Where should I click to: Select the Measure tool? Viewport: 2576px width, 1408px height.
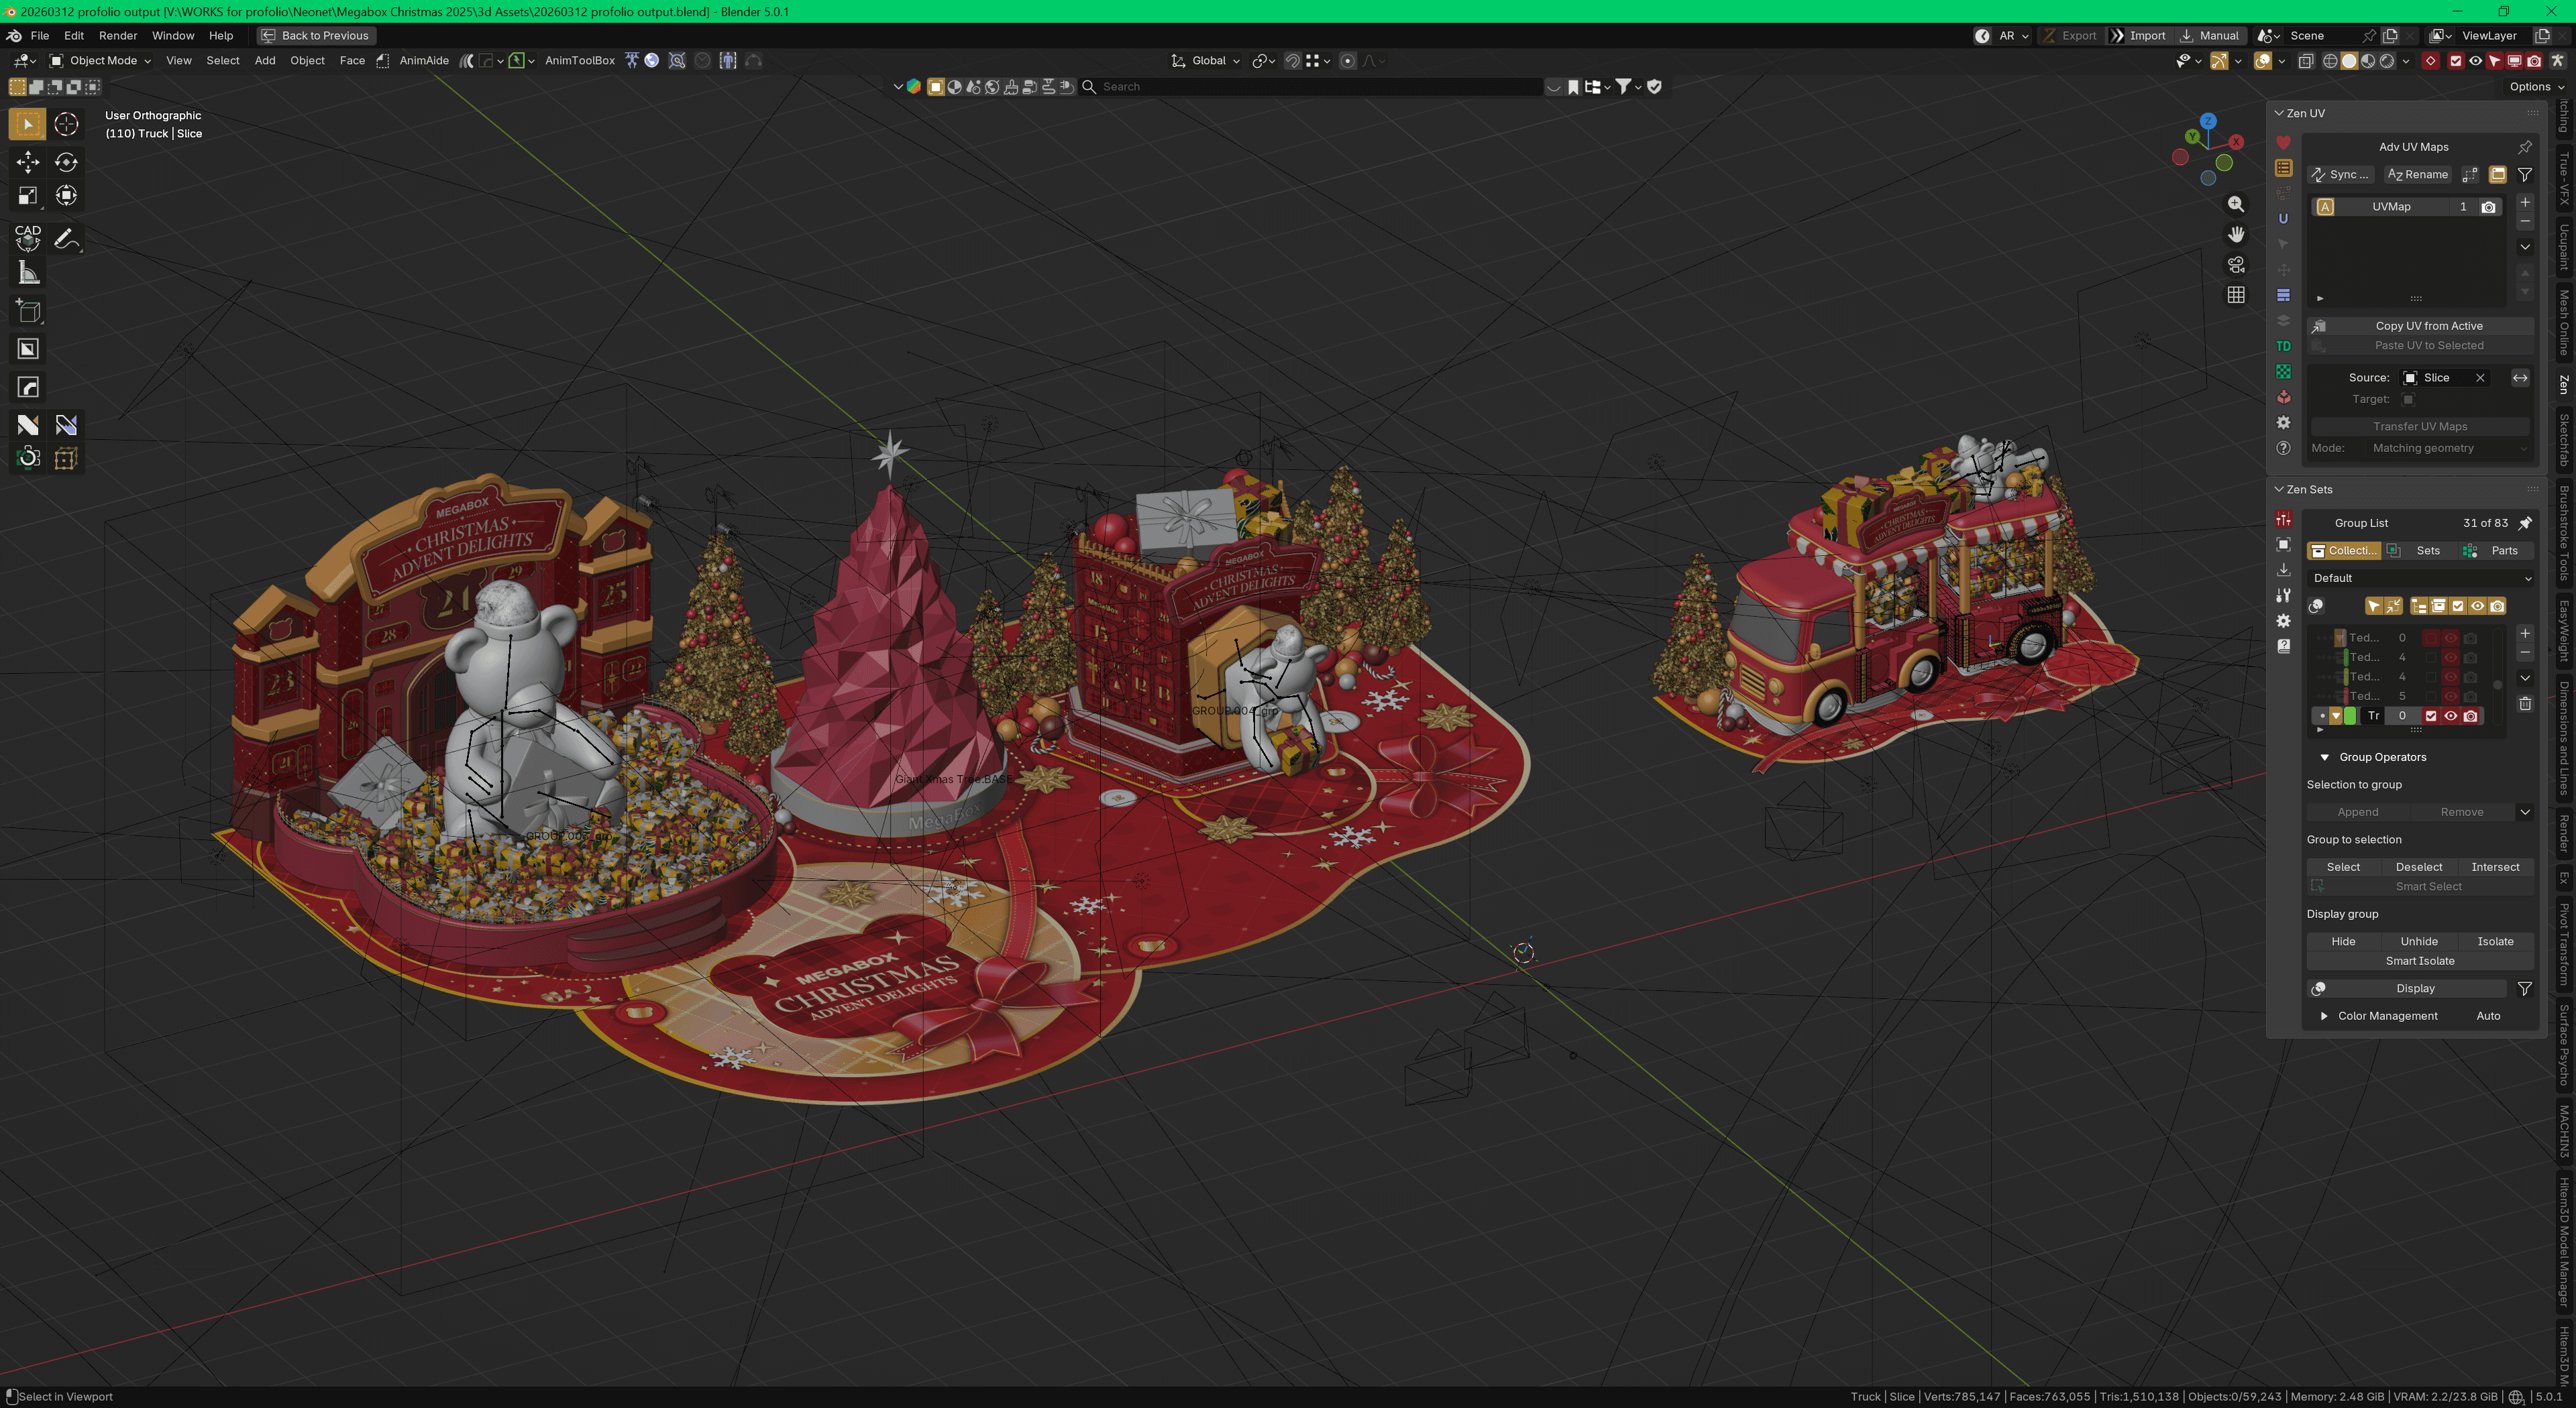pyautogui.click(x=28, y=273)
